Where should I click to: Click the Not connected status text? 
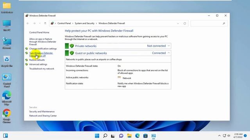tap(156, 46)
